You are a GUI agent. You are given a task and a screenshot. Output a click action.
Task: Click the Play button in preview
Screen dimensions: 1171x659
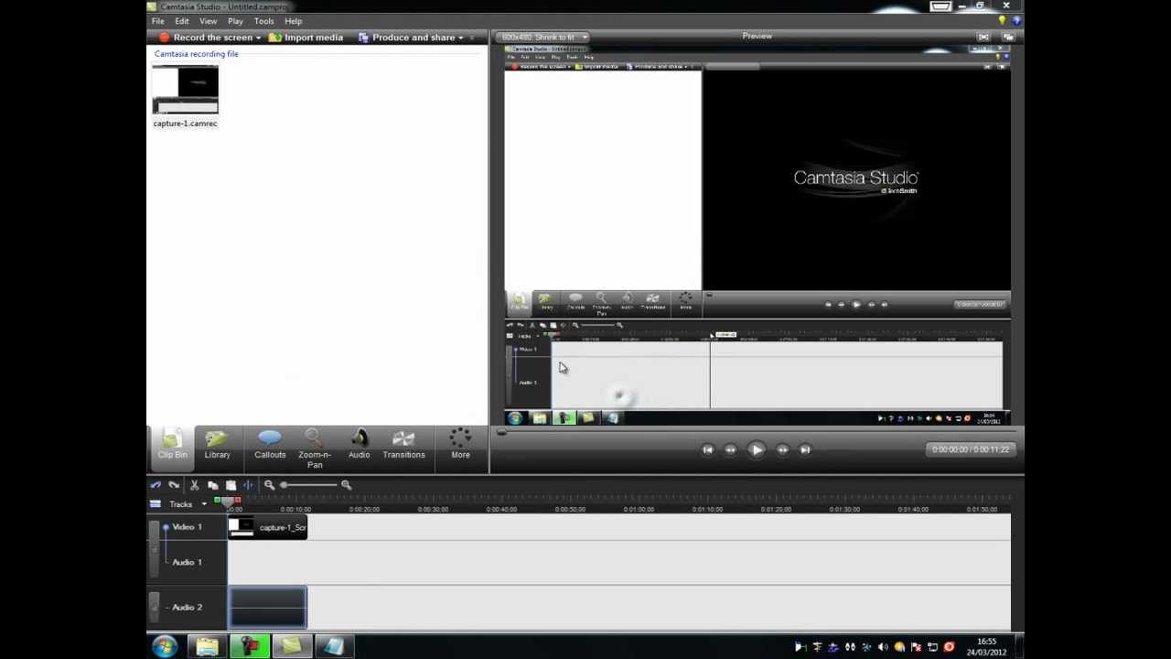[757, 449]
